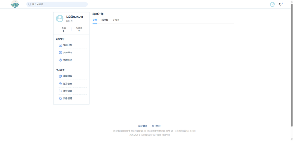This screenshot has height=141, width=293.
Task: Click the 我的评论 icon in sidebar
Action: (60, 52)
